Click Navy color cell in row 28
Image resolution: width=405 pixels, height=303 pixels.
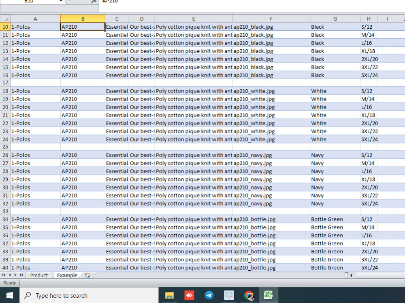click(335, 171)
